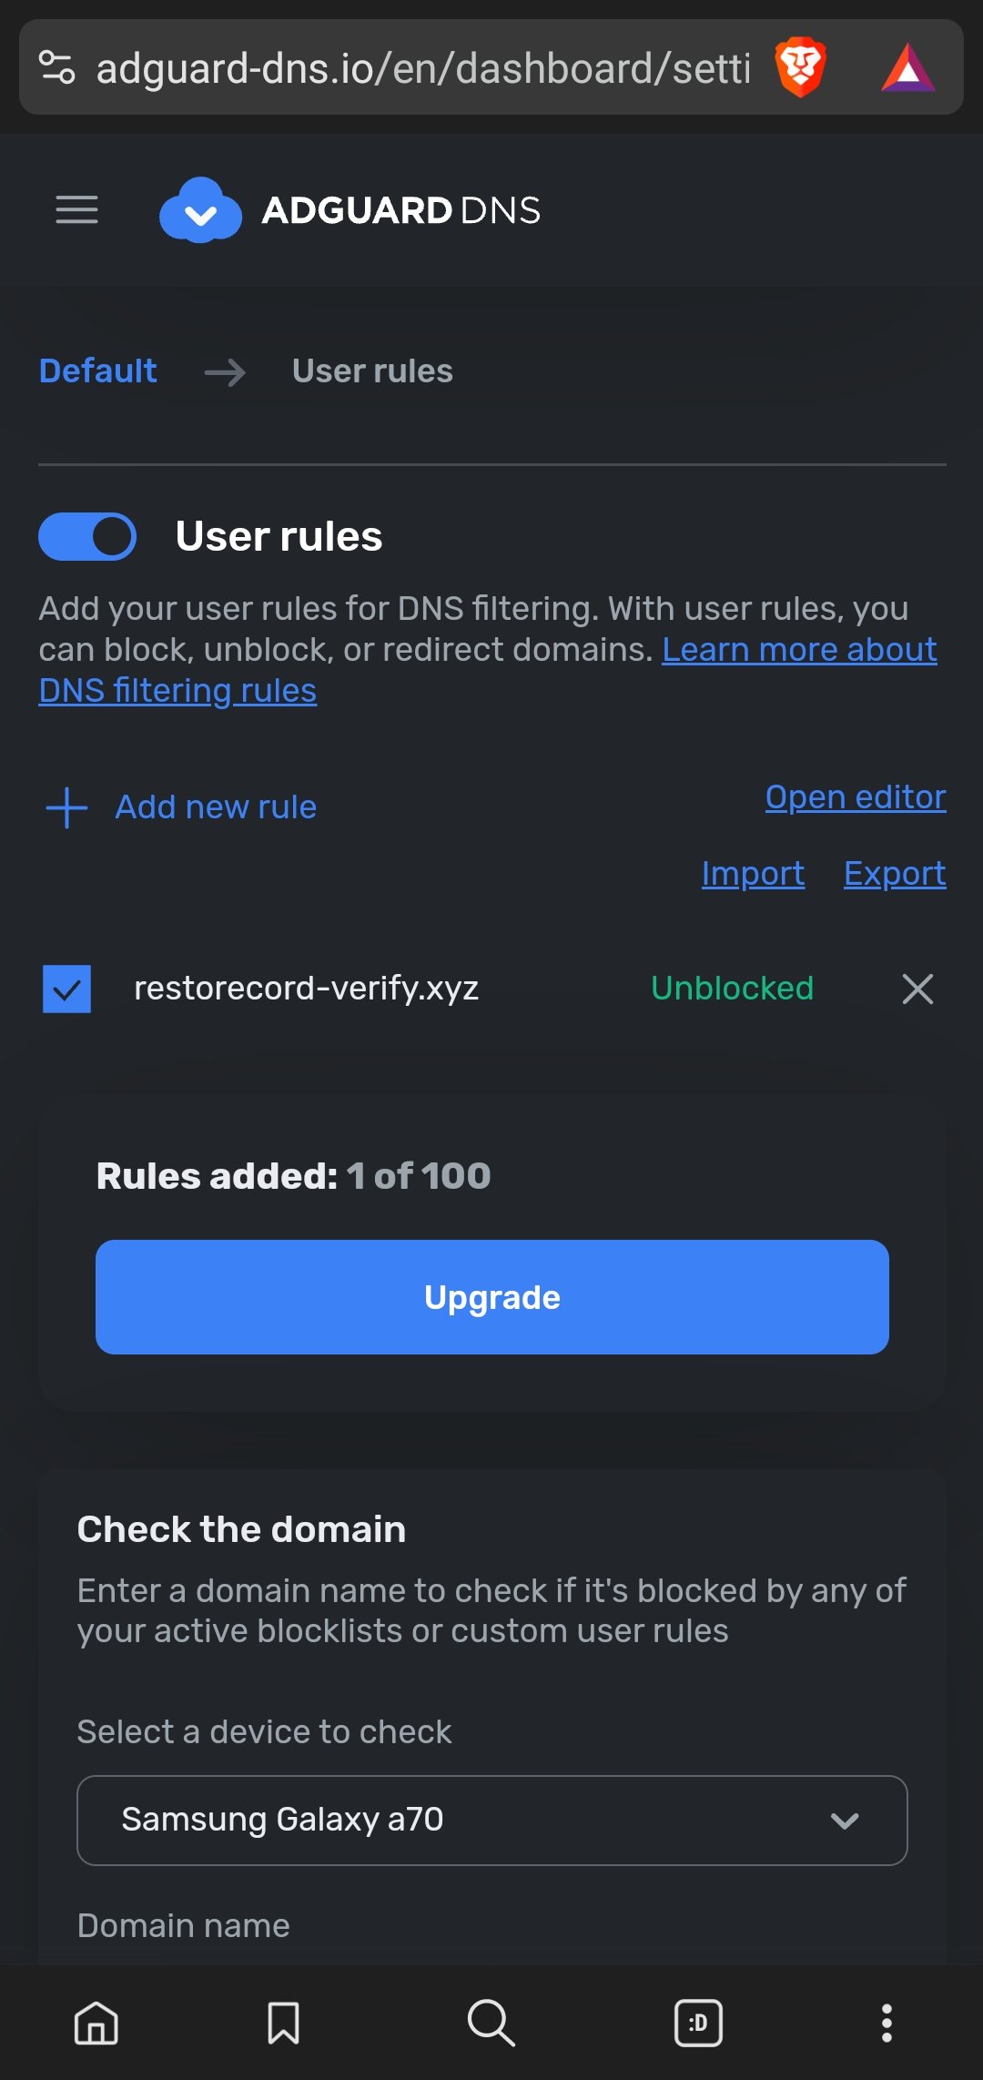Open browser search from bottom bar
Viewport: 983px width, 2080px height.
(491, 2024)
